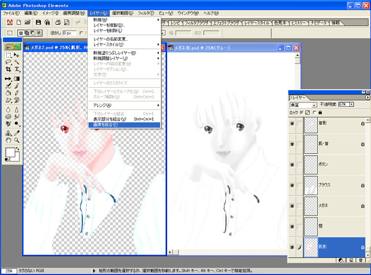Hide the 肌・首 layer using its eye icon
The height and width of the screenshot is (275, 371).
(292, 144)
